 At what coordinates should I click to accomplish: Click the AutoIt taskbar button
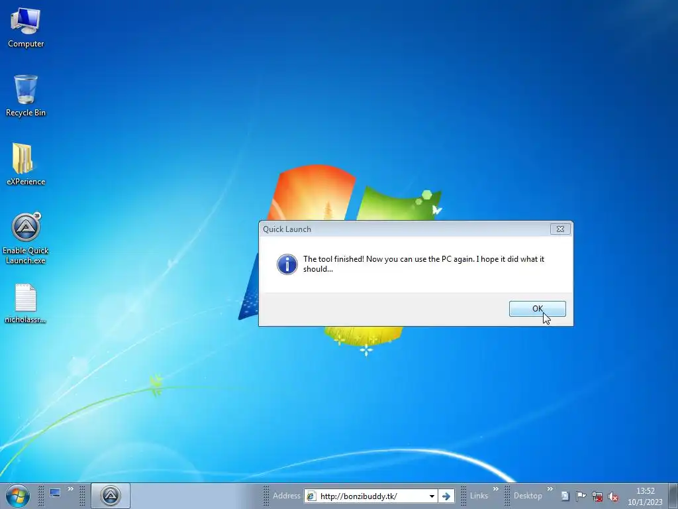click(111, 496)
